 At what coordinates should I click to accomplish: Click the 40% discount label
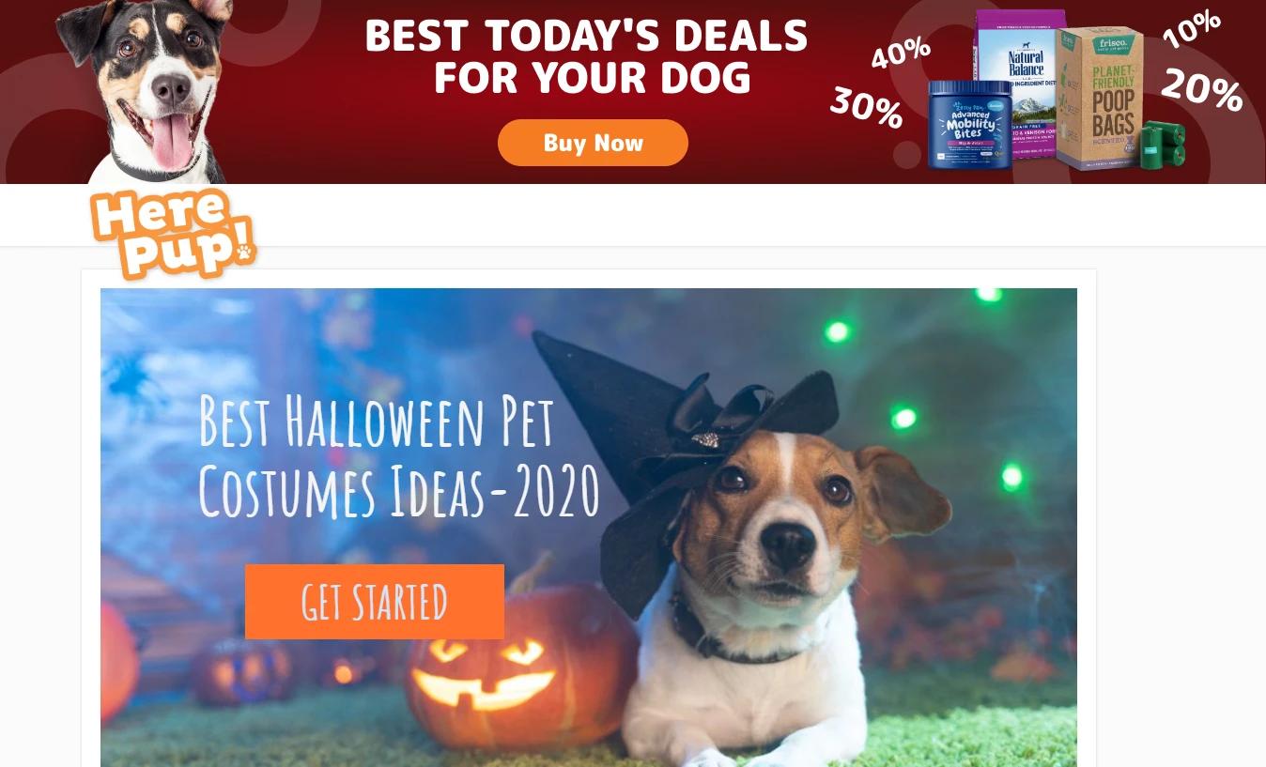click(901, 53)
